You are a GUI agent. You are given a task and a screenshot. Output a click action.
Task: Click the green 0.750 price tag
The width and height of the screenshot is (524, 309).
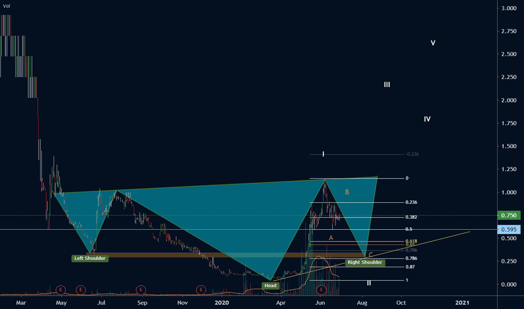(509, 216)
